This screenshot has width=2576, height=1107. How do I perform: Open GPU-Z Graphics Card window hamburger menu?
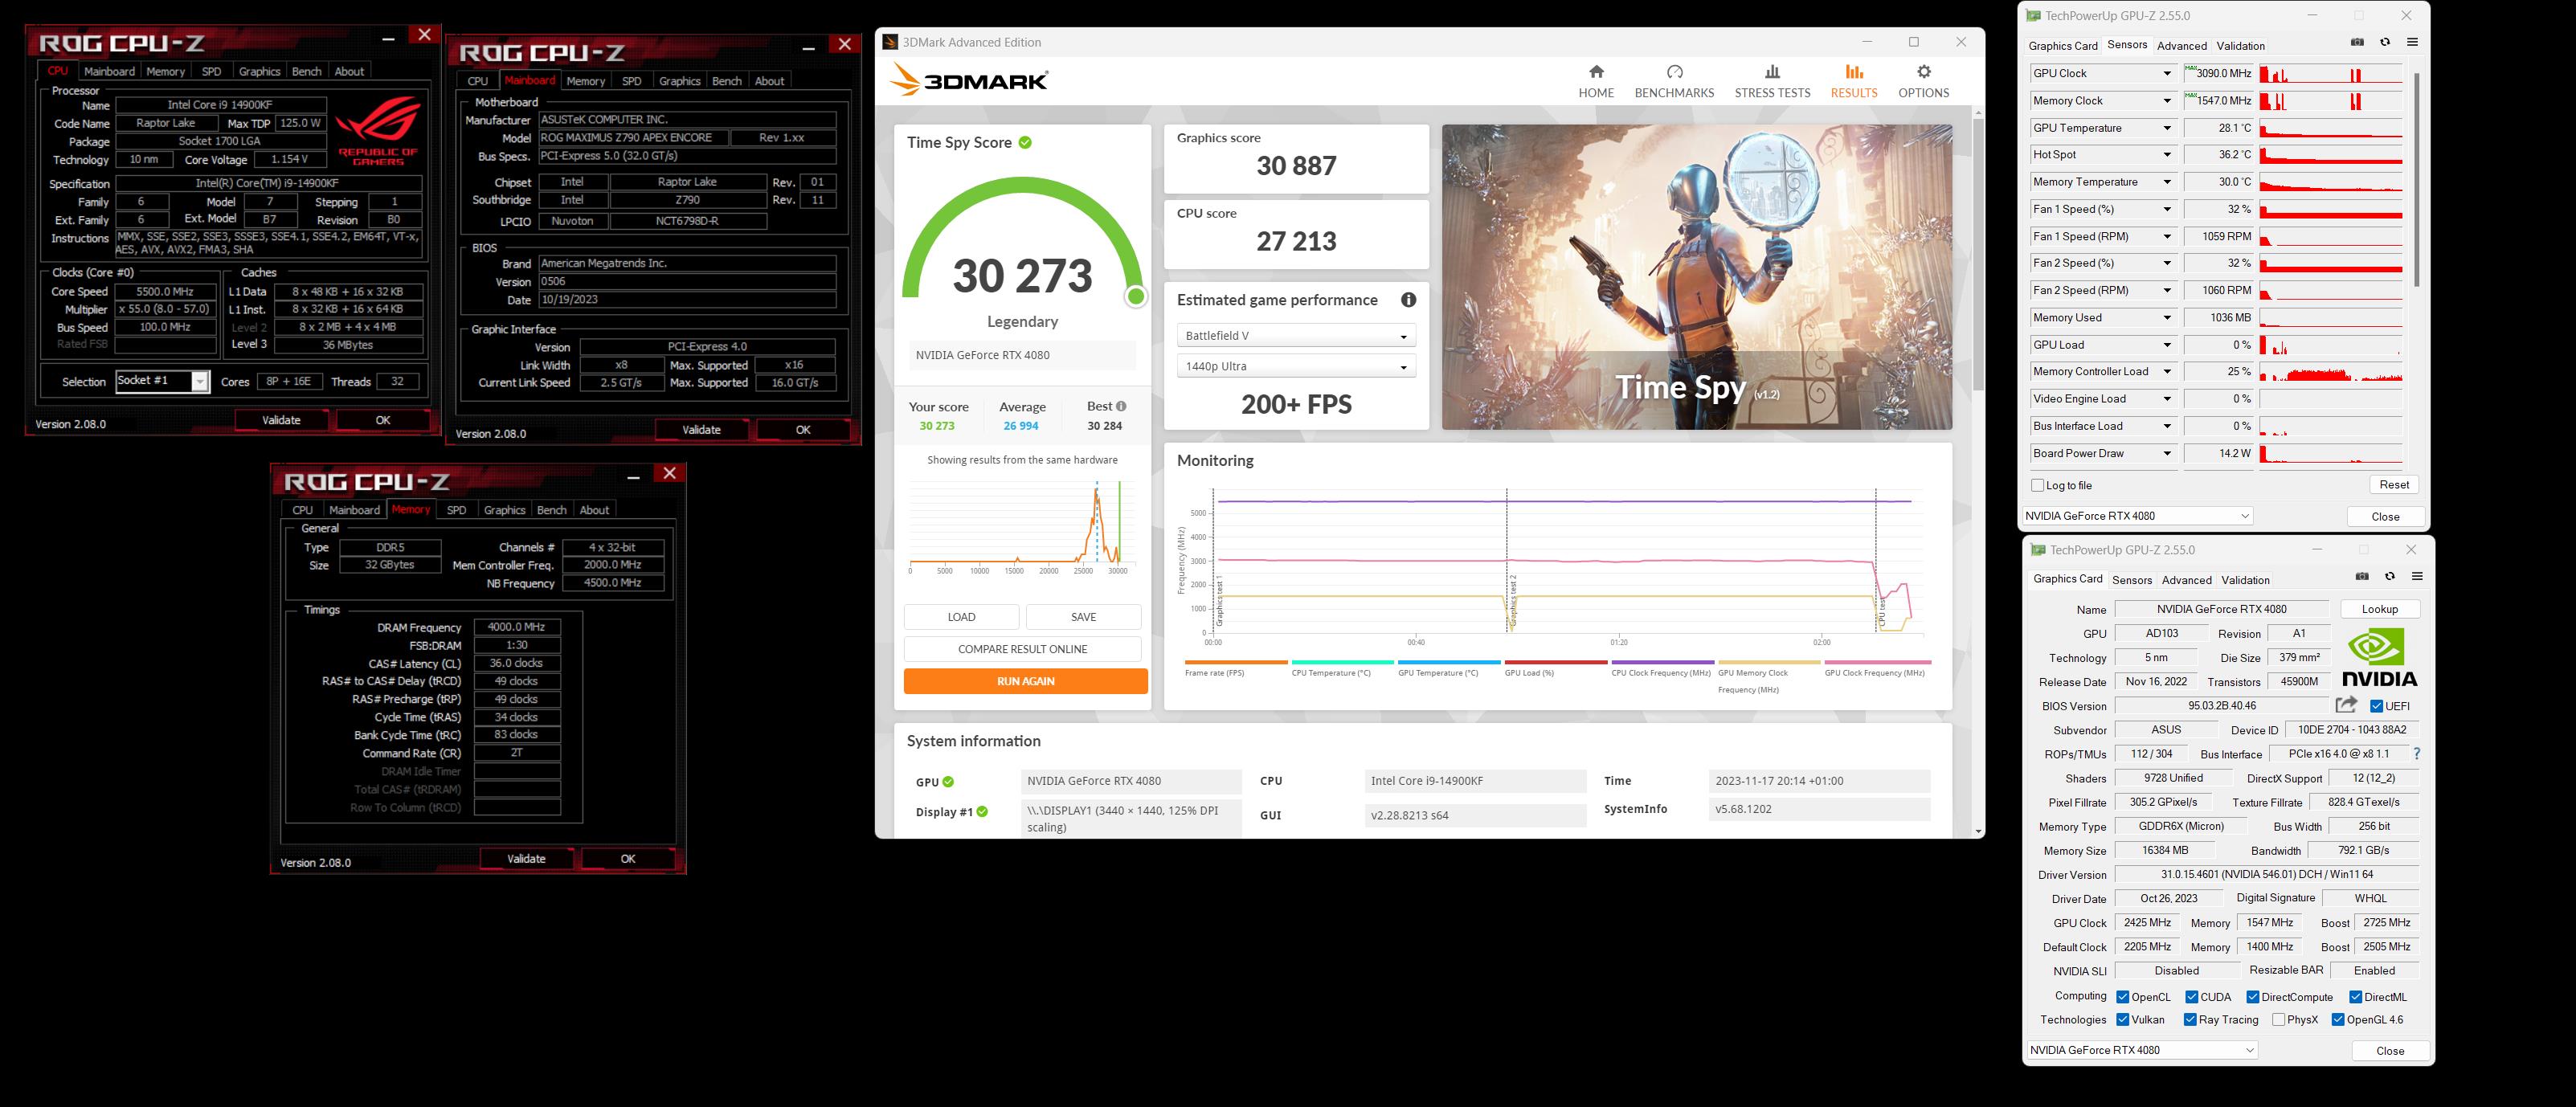tap(2417, 576)
